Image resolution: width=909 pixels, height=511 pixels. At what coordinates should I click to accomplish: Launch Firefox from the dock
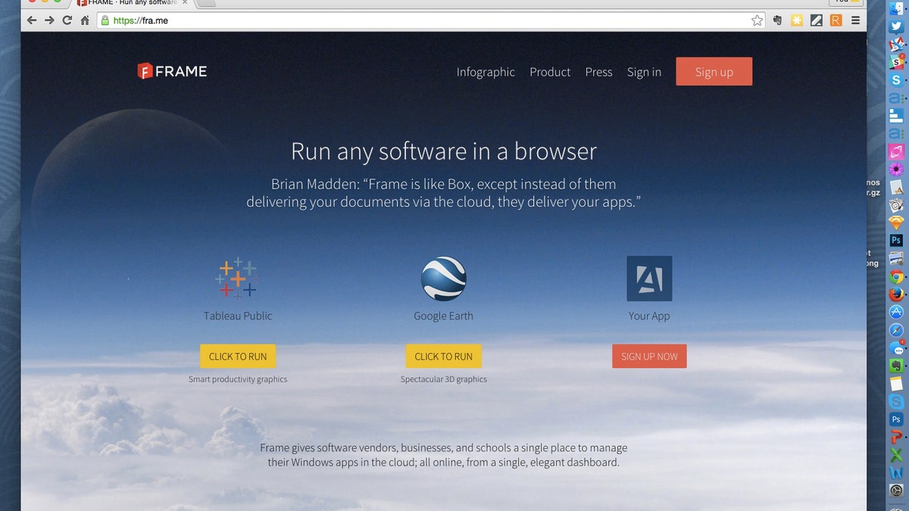coord(896,294)
